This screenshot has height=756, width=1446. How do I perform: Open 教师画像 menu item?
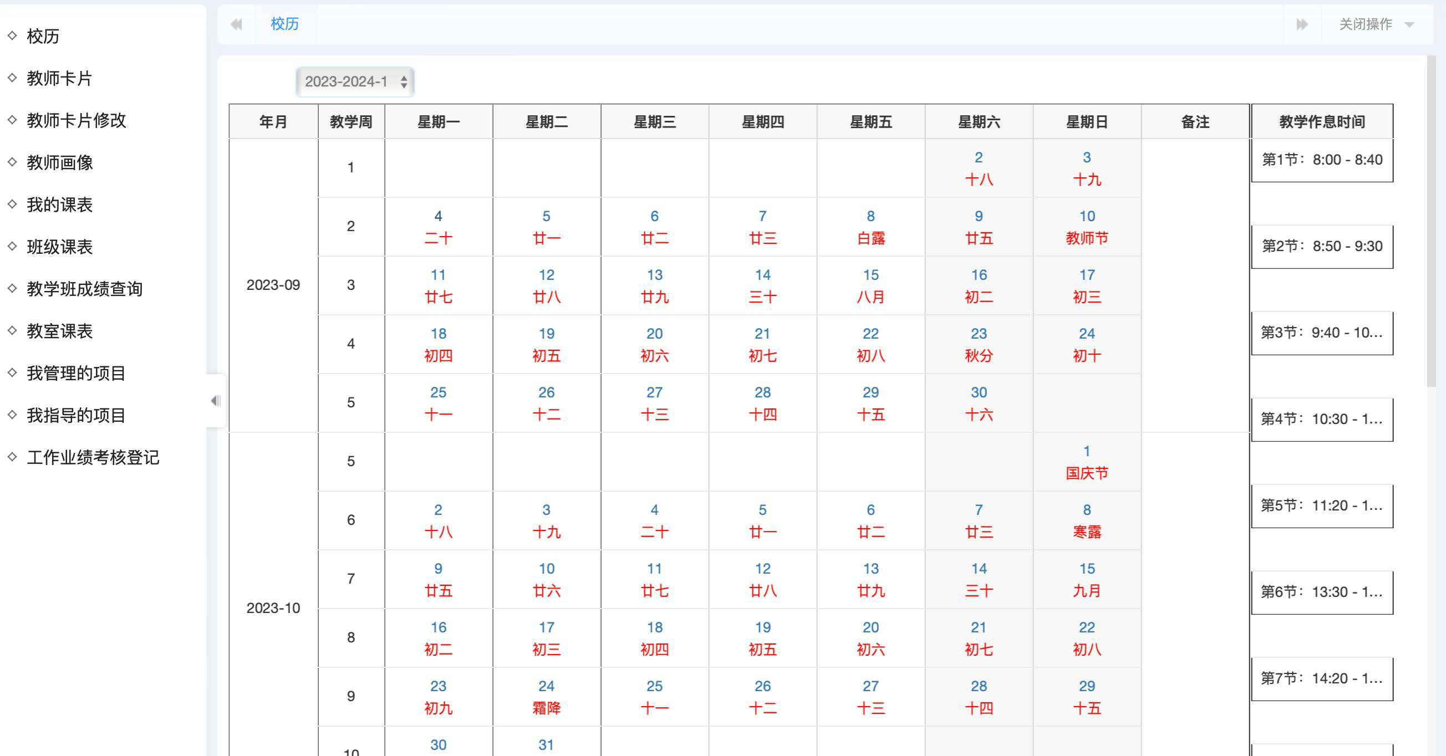59,162
